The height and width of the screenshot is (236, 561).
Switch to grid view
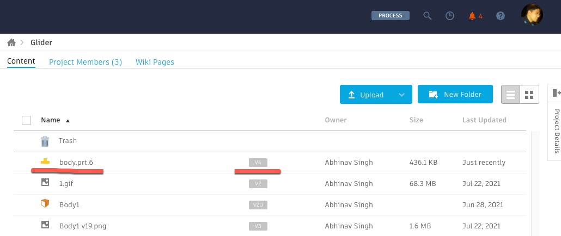(x=529, y=94)
